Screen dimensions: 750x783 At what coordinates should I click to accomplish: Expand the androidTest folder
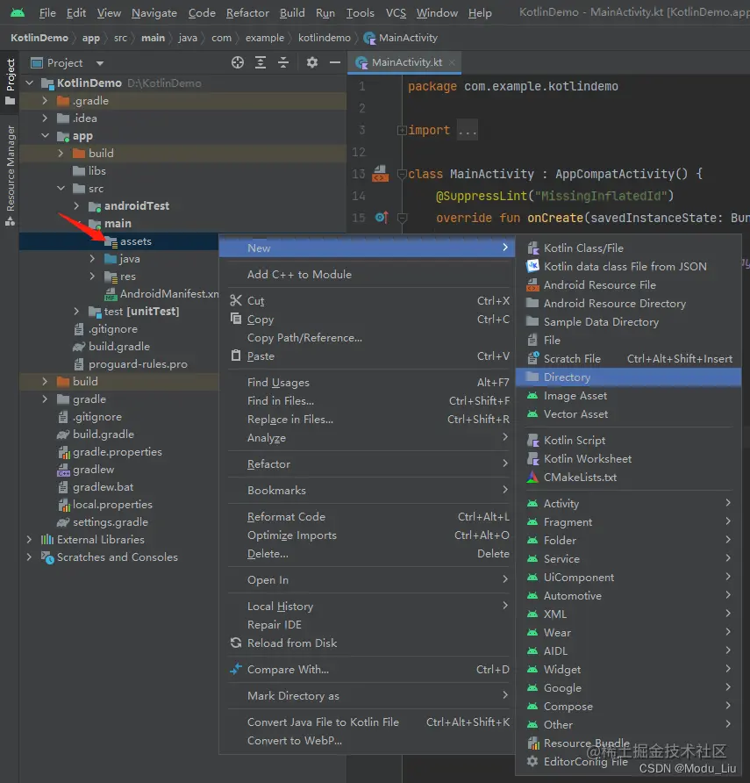coord(76,205)
